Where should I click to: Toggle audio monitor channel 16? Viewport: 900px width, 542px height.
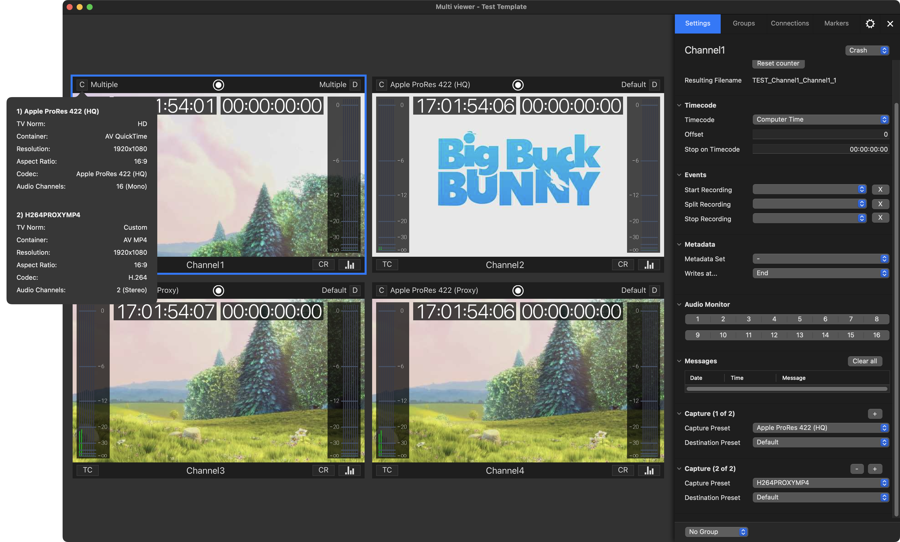point(877,335)
